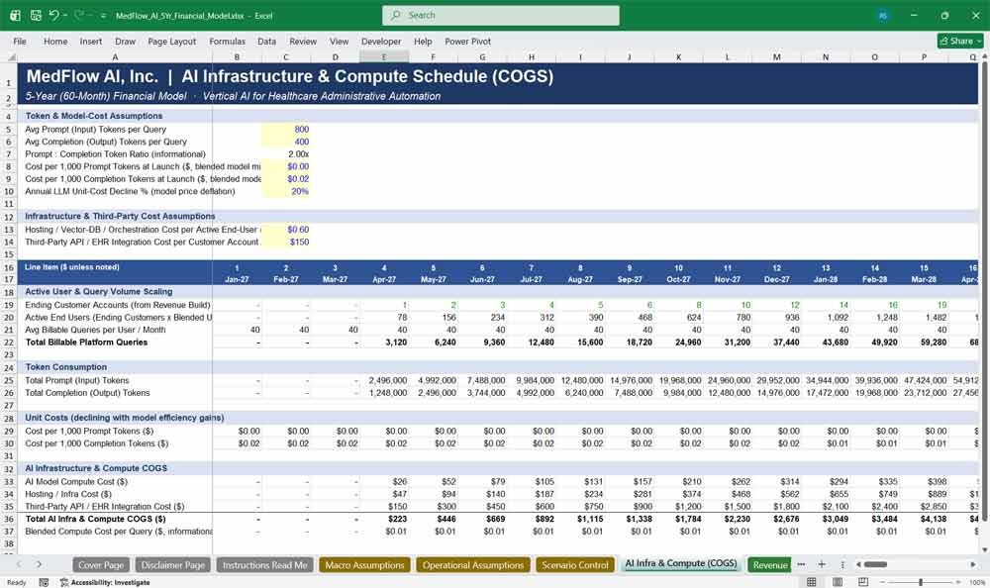Click the Share button

coord(960,41)
